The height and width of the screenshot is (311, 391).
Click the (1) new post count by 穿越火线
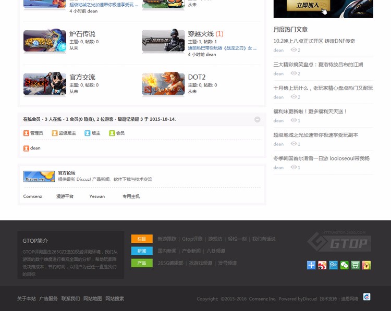pos(219,34)
